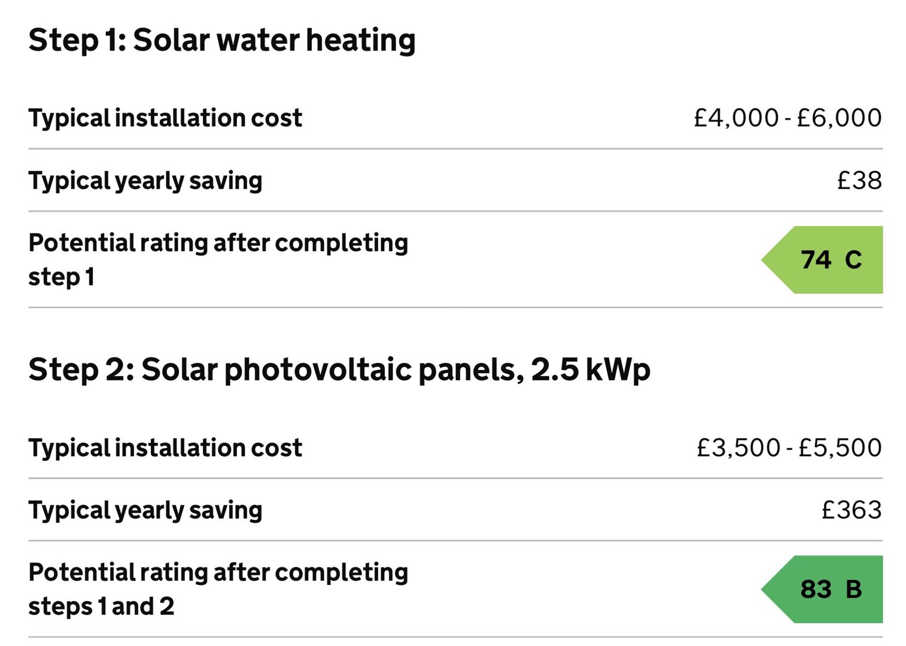Click the £4,000 - £6,000 installation cost
The image size is (906, 646).
pyautogui.click(x=788, y=118)
